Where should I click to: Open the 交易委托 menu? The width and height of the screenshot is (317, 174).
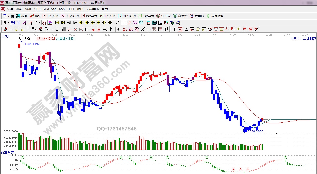(92, 9)
